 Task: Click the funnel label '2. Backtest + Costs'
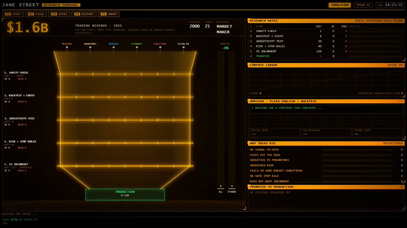tap(19, 96)
